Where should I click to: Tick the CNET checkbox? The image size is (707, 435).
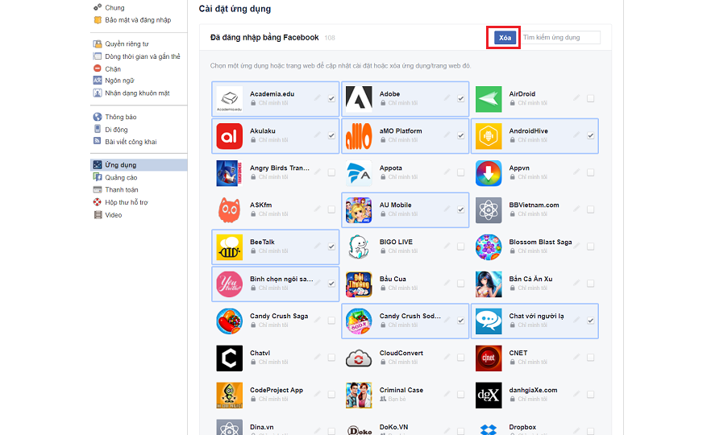point(590,358)
